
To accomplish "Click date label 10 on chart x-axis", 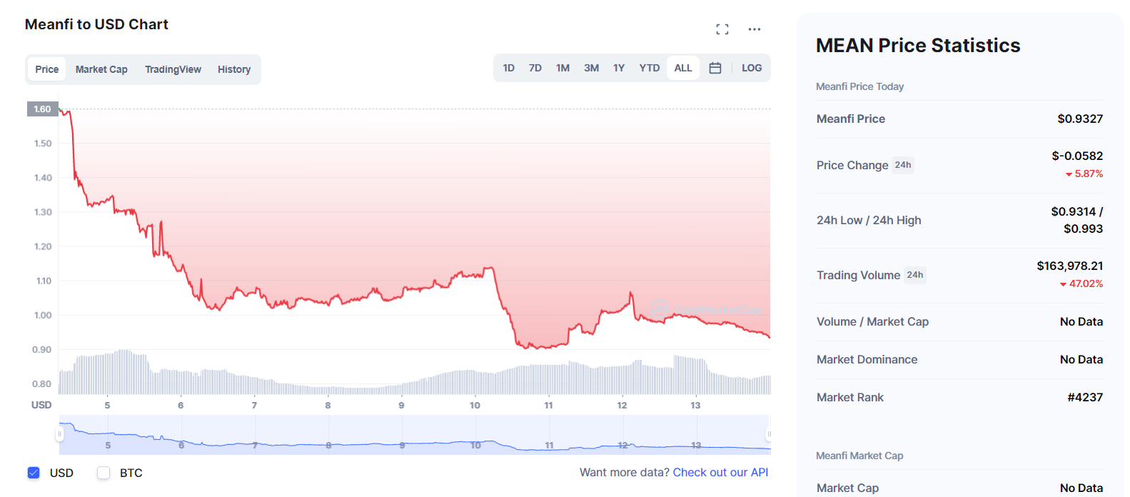I will (x=475, y=405).
